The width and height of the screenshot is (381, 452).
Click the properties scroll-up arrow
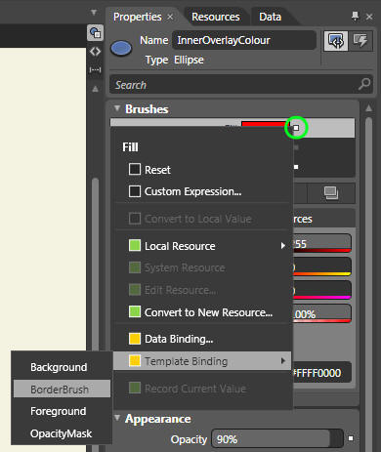pos(368,108)
